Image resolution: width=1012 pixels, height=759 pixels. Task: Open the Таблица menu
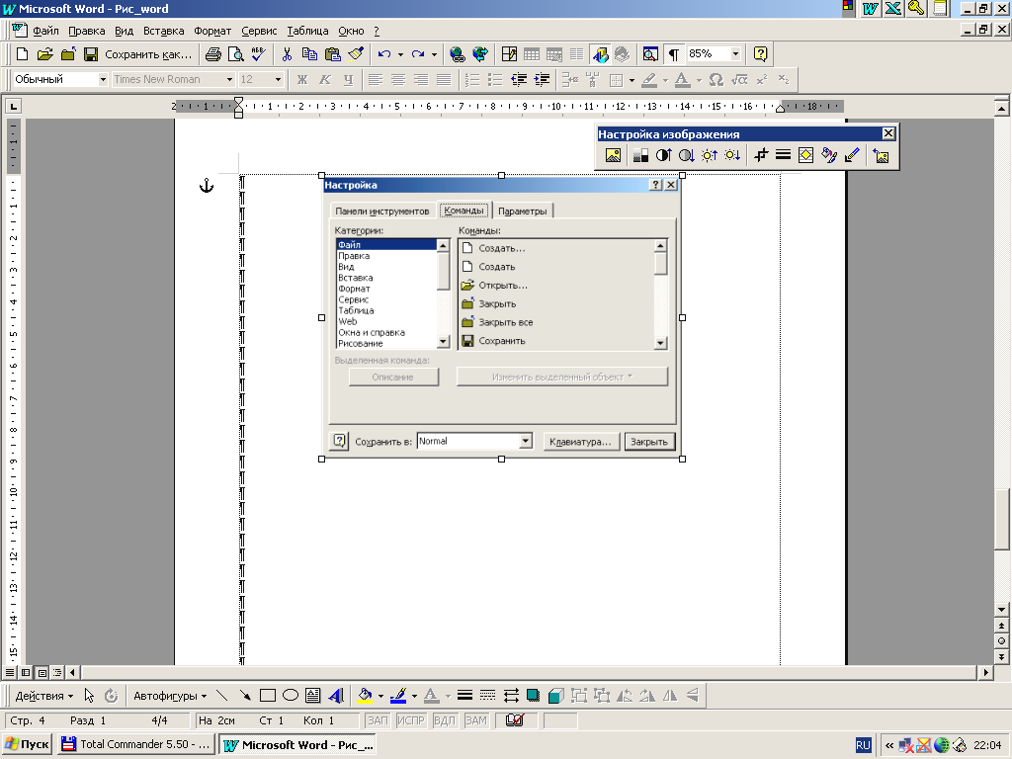click(x=308, y=31)
